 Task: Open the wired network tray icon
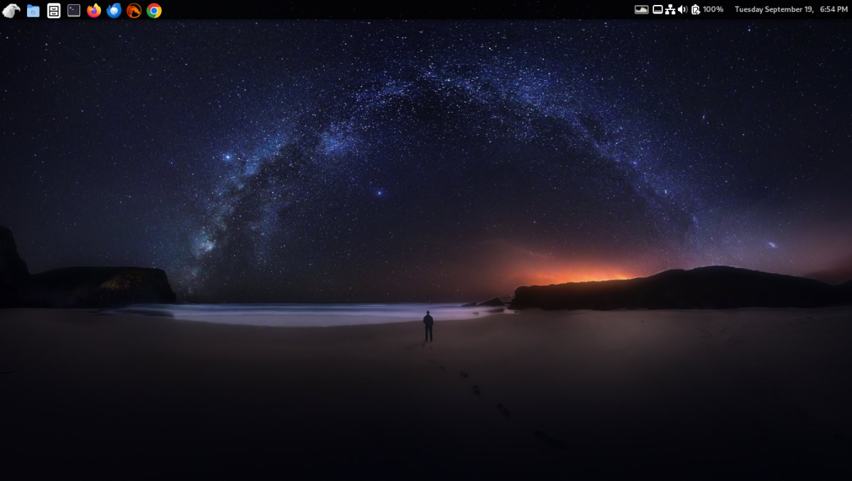[x=670, y=10]
